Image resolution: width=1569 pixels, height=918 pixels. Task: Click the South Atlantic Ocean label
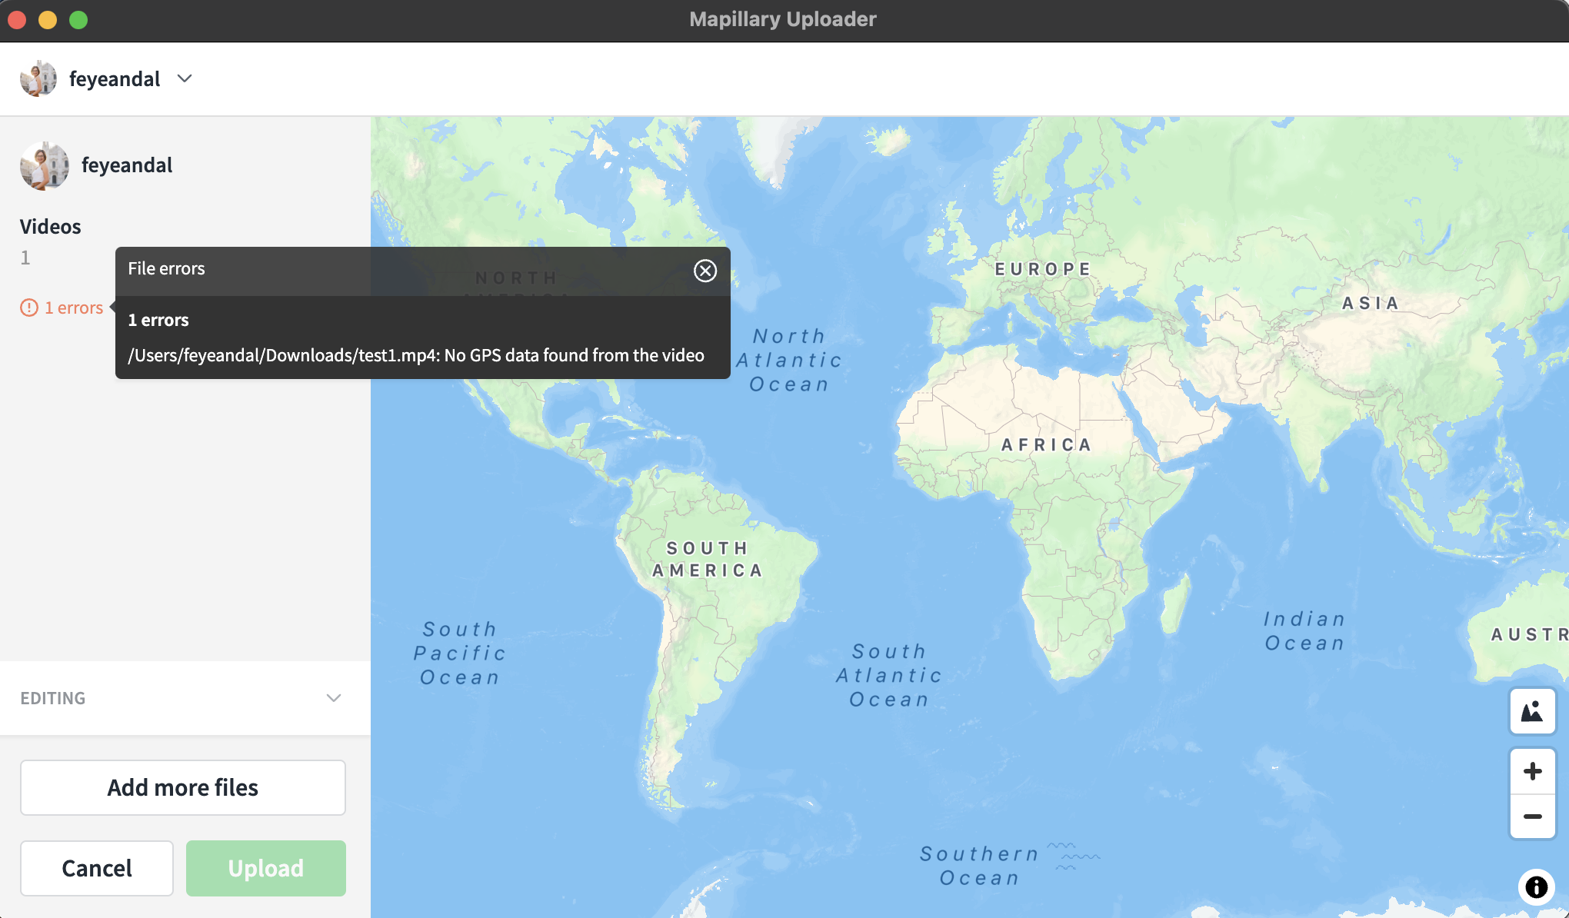889,675
